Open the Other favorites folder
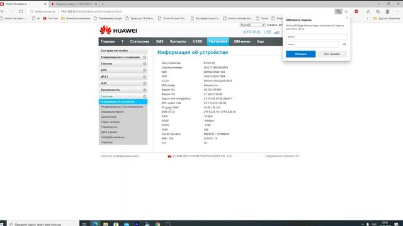Screen dimensions: 403x226 tap(387, 18)
